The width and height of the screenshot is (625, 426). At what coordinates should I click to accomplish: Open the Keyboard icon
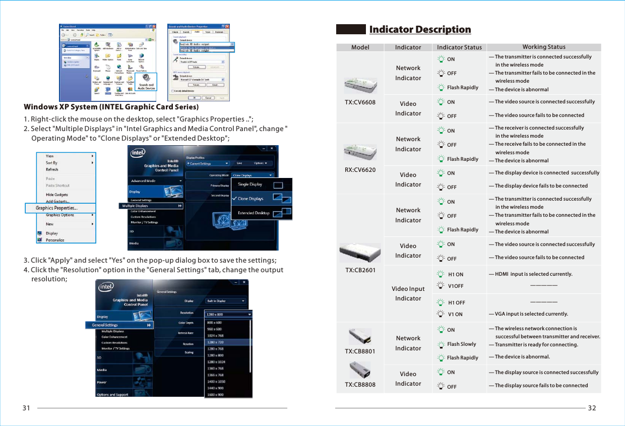[x=96, y=68]
